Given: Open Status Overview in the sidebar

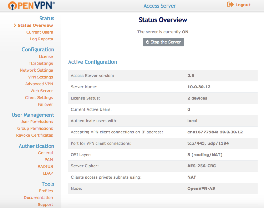Looking at the screenshot, I should [x=35, y=25].
